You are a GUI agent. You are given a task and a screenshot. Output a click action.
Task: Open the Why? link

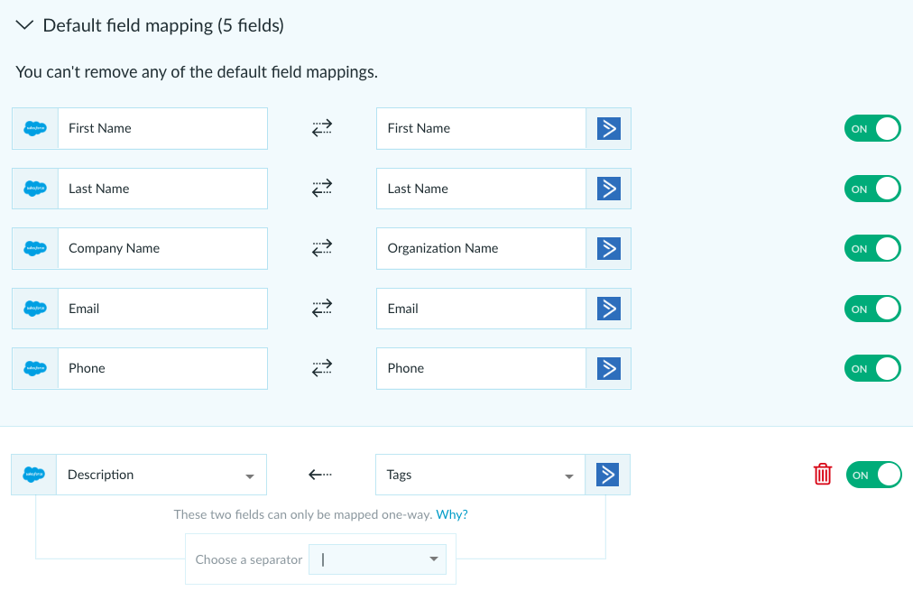[452, 514]
